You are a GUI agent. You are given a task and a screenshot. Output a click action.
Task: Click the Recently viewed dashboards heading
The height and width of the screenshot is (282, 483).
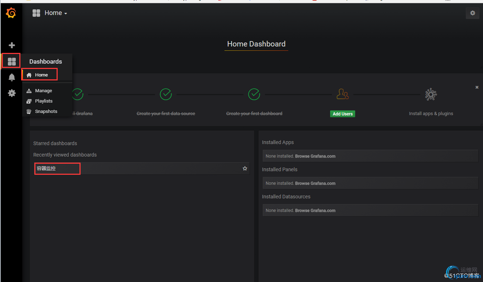point(65,155)
